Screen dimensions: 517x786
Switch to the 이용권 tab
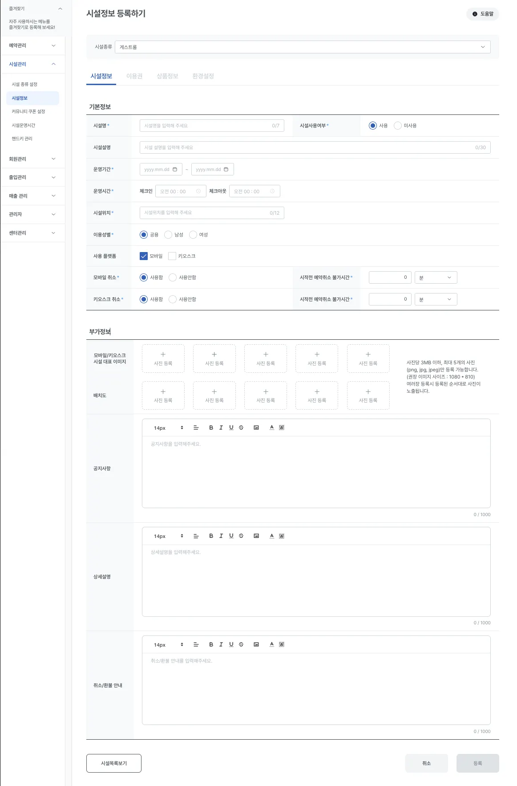[134, 76]
